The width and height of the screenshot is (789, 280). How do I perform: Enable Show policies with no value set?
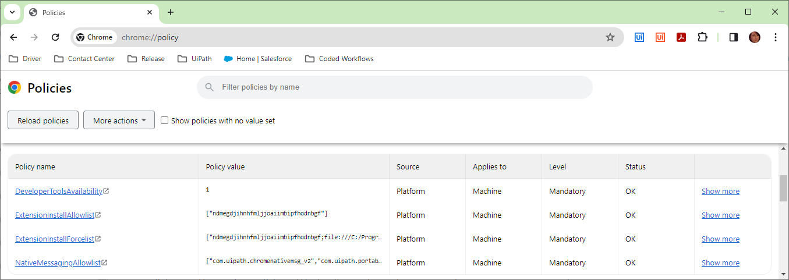coord(165,120)
